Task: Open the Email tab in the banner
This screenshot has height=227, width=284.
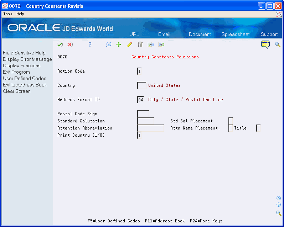Action: click(164, 34)
